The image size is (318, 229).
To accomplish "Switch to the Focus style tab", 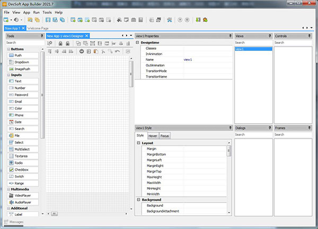I will pyautogui.click(x=165, y=136).
